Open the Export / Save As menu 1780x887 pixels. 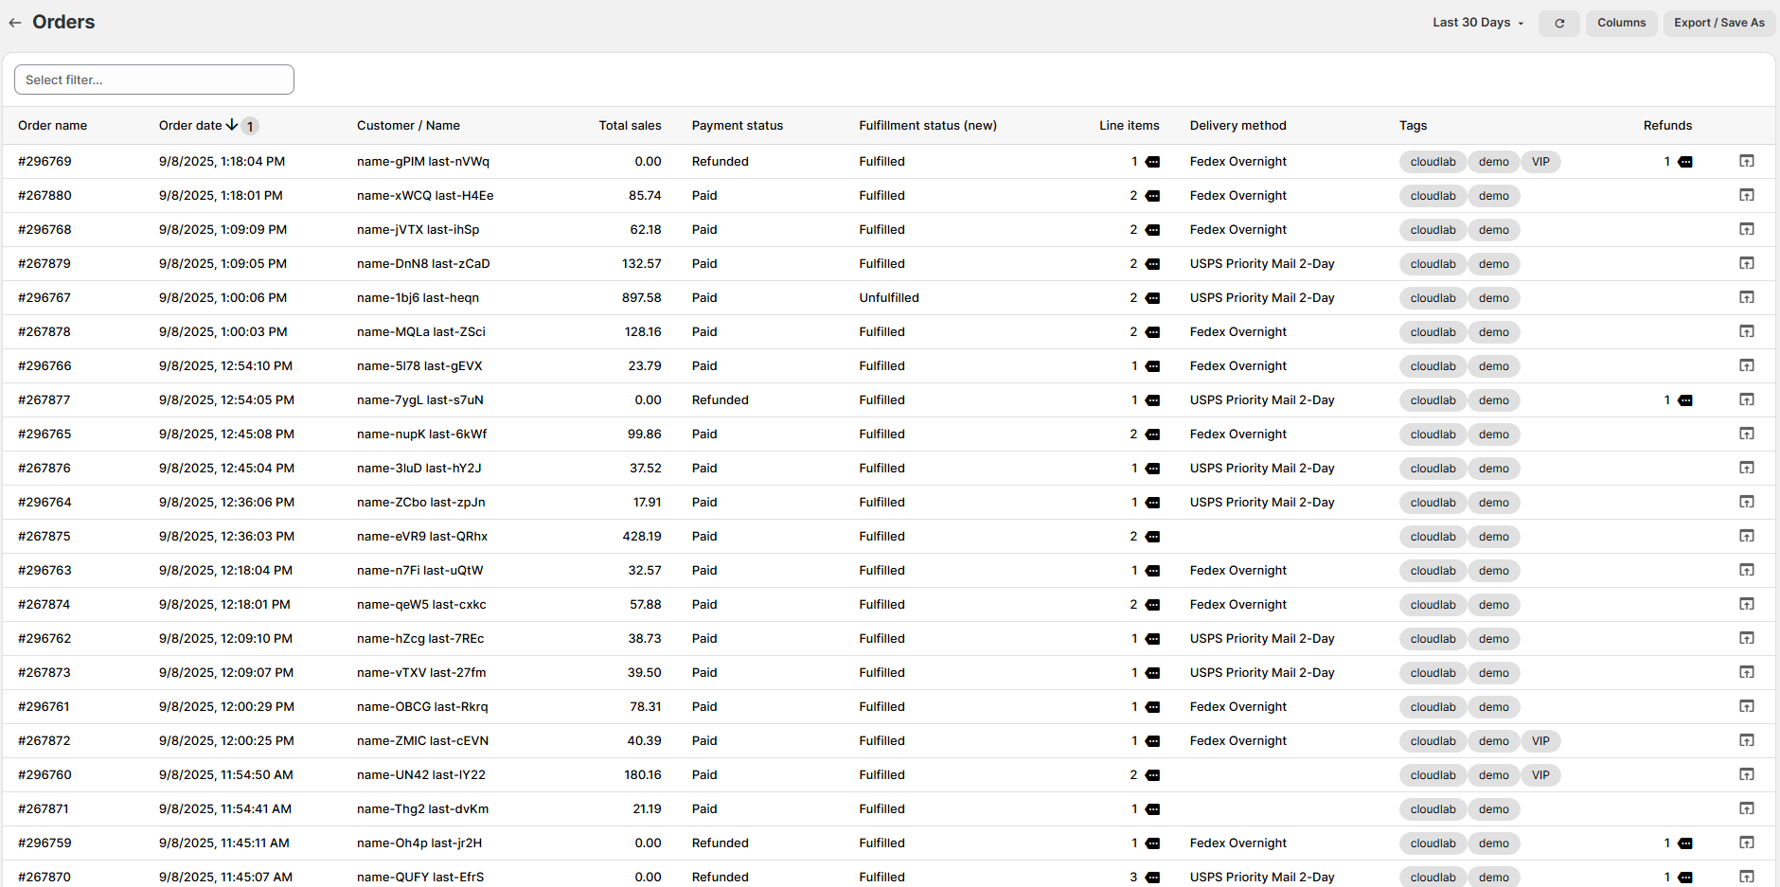[1718, 23]
